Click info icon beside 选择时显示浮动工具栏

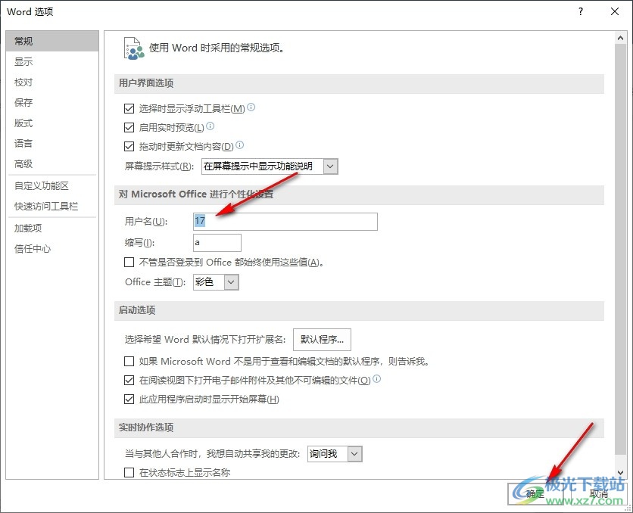[251, 107]
